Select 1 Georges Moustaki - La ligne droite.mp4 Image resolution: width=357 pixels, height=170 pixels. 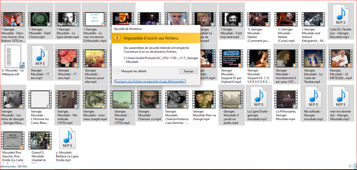pyautogui.click(x=68, y=20)
